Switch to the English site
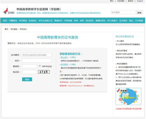This screenshot has width=146, height=119. [140, 1]
